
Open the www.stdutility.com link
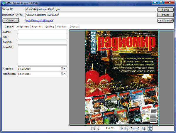pos(39,21)
